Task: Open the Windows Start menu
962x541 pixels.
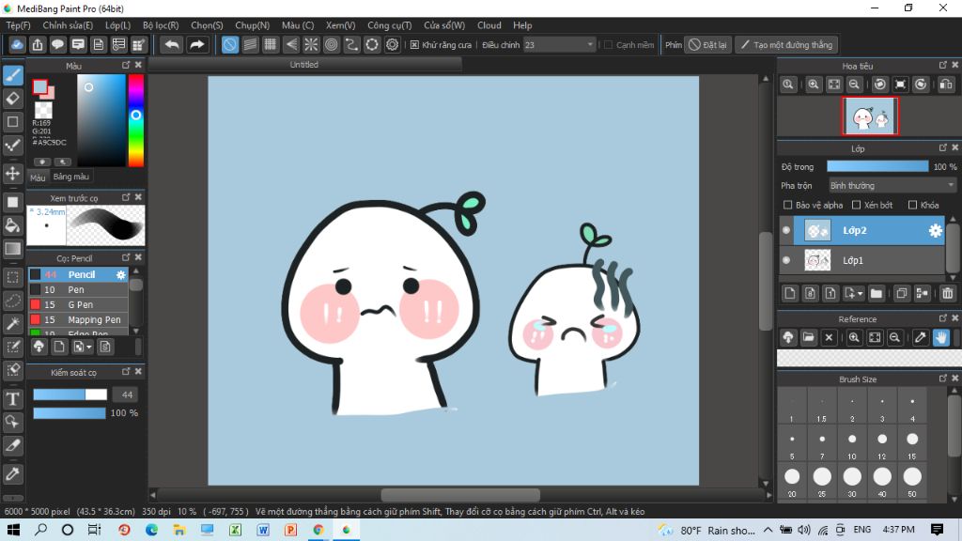Action: click(x=13, y=530)
